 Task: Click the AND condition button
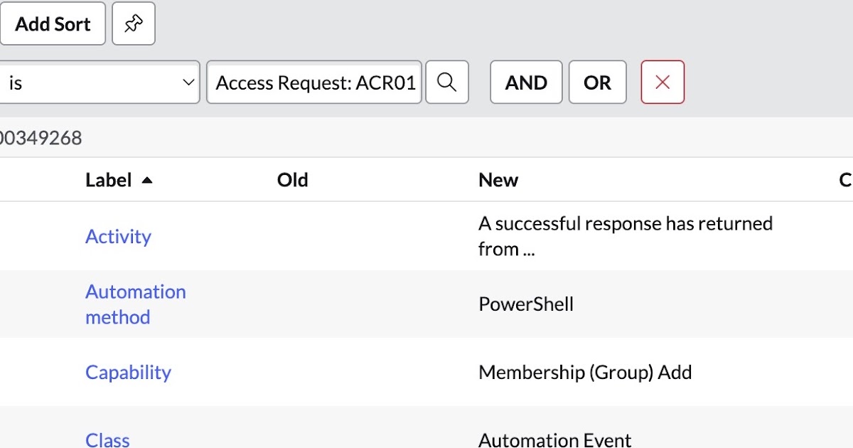(x=525, y=82)
